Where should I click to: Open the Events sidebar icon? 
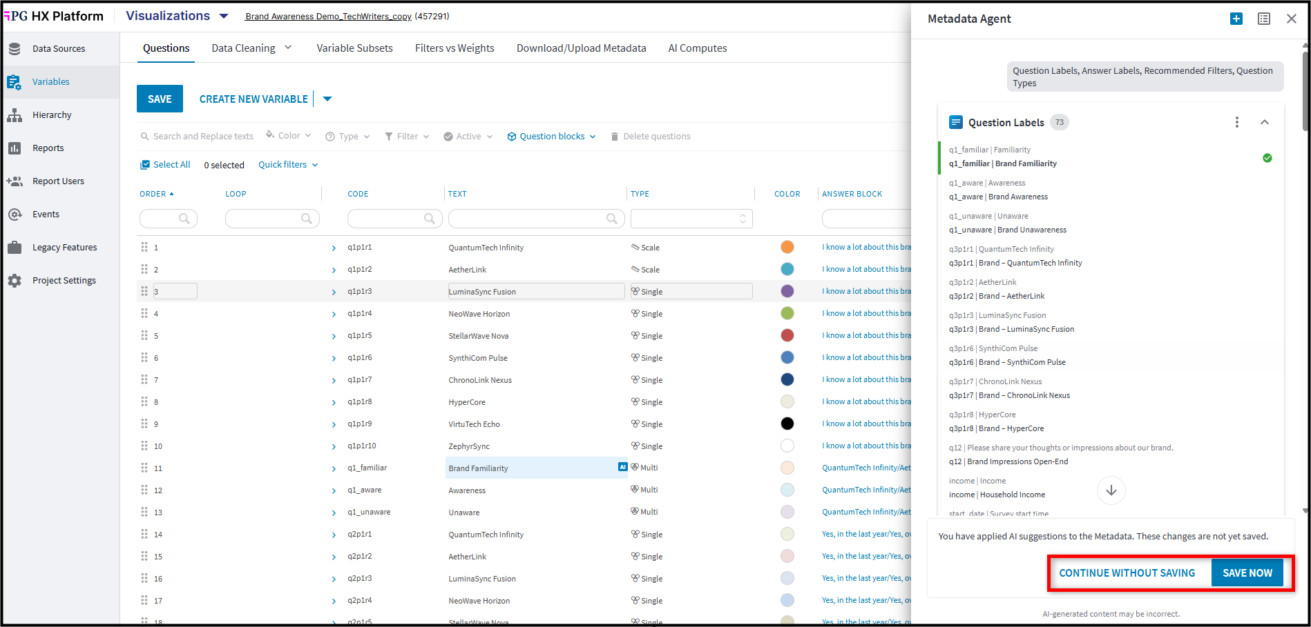point(15,215)
